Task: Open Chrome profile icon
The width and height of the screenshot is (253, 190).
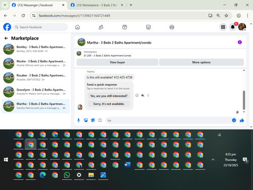Action: [x=238, y=16]
